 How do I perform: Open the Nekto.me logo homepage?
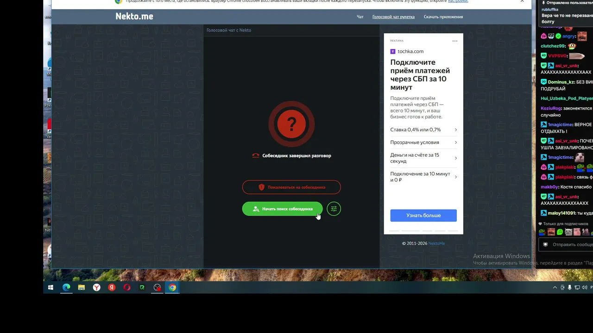click(x=134, y=17)
